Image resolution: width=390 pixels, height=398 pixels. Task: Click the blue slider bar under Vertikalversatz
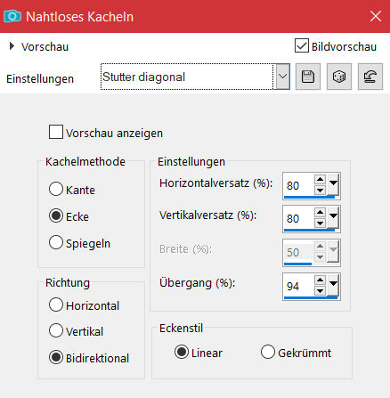coord(309,230)
